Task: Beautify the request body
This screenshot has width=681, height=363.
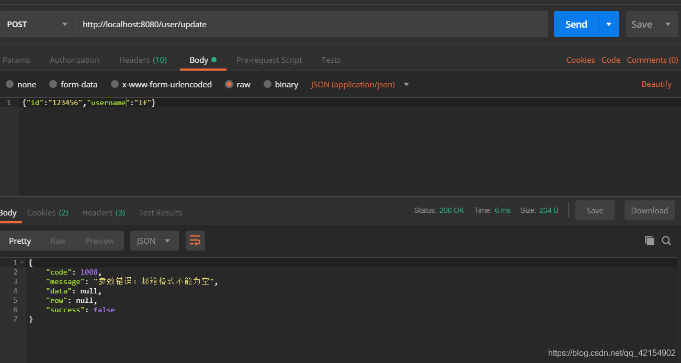Action: (656, 84)
